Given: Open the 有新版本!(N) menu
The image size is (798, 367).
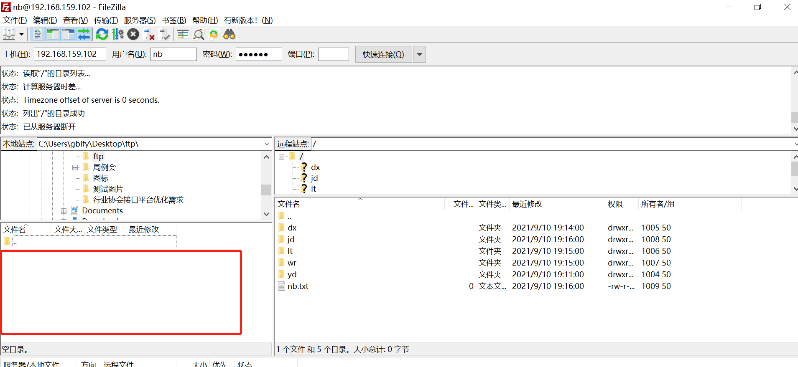Looking at the screenshot, I should pos(248,20).
